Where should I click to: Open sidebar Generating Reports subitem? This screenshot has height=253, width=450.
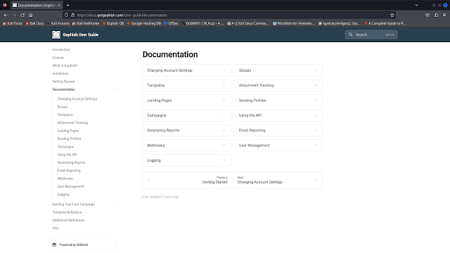pos(72,162)
